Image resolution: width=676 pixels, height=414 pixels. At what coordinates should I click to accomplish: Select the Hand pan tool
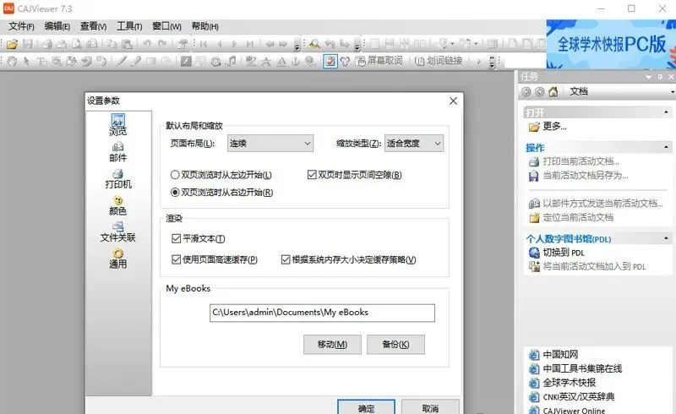tap(12, 61)
